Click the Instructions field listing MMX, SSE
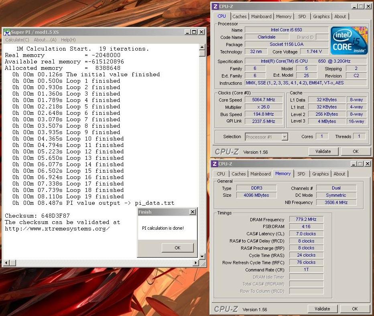Screen dimensions: 374x316 click(x=306, y=83)
